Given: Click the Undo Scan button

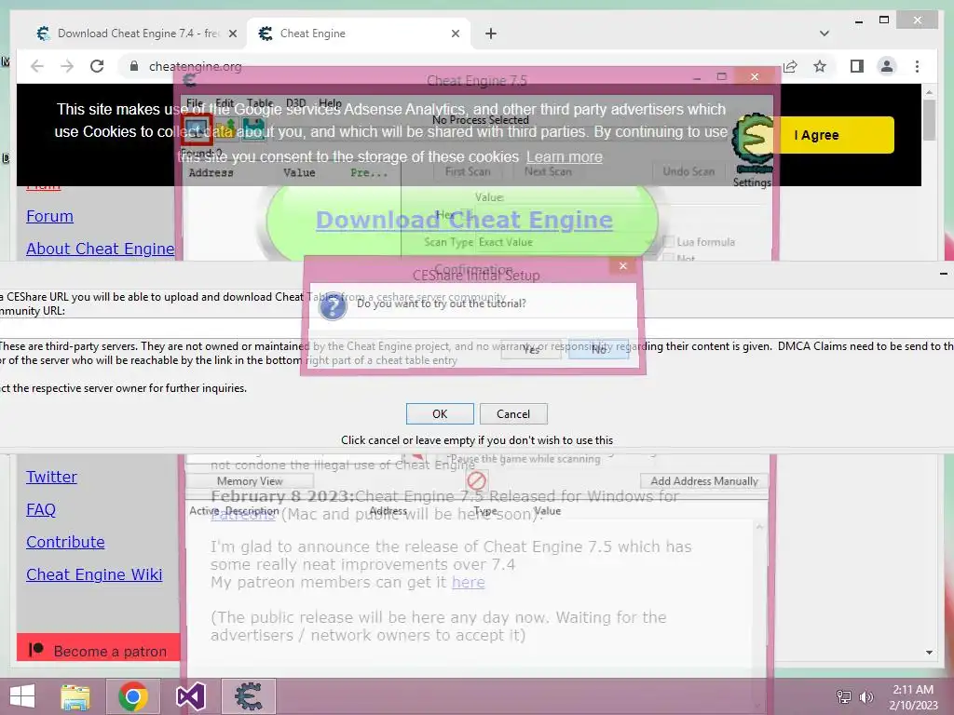Looking at the screenshot, I should pos(688,171).
